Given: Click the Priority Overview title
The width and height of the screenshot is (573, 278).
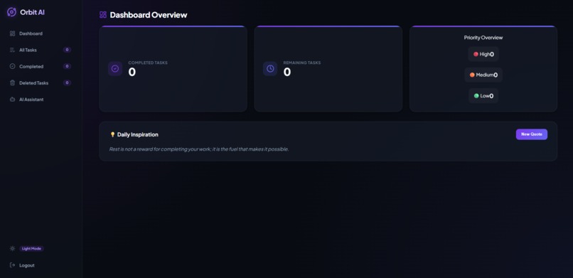Looking at the screenshot, I should 483,38.
